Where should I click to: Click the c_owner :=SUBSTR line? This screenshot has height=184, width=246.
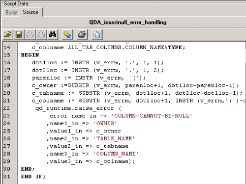pos(135,85)
